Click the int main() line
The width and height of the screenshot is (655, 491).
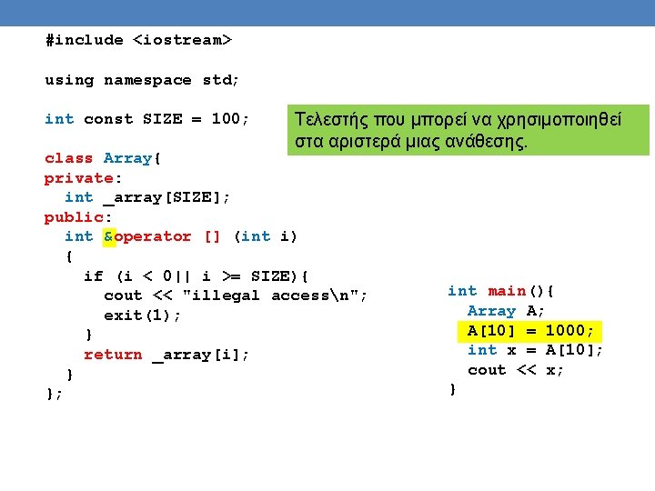tap(500, 291)
